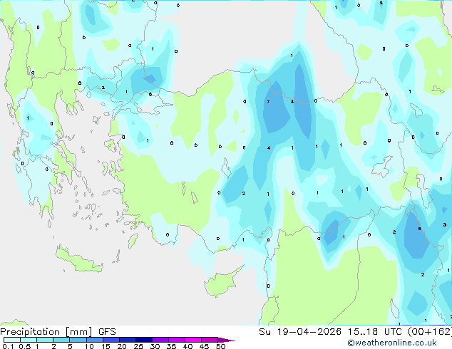Click the 0.1–0.5 mm legend swatch
The height and width of the screenshot is (349, 452).
tap(12, 340)
